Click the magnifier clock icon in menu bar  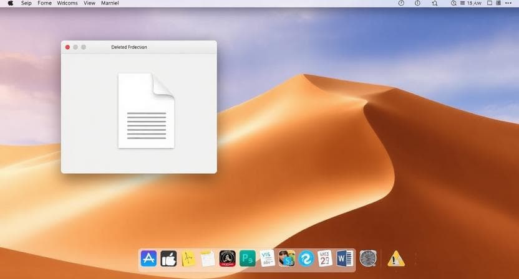coord(454,3)
